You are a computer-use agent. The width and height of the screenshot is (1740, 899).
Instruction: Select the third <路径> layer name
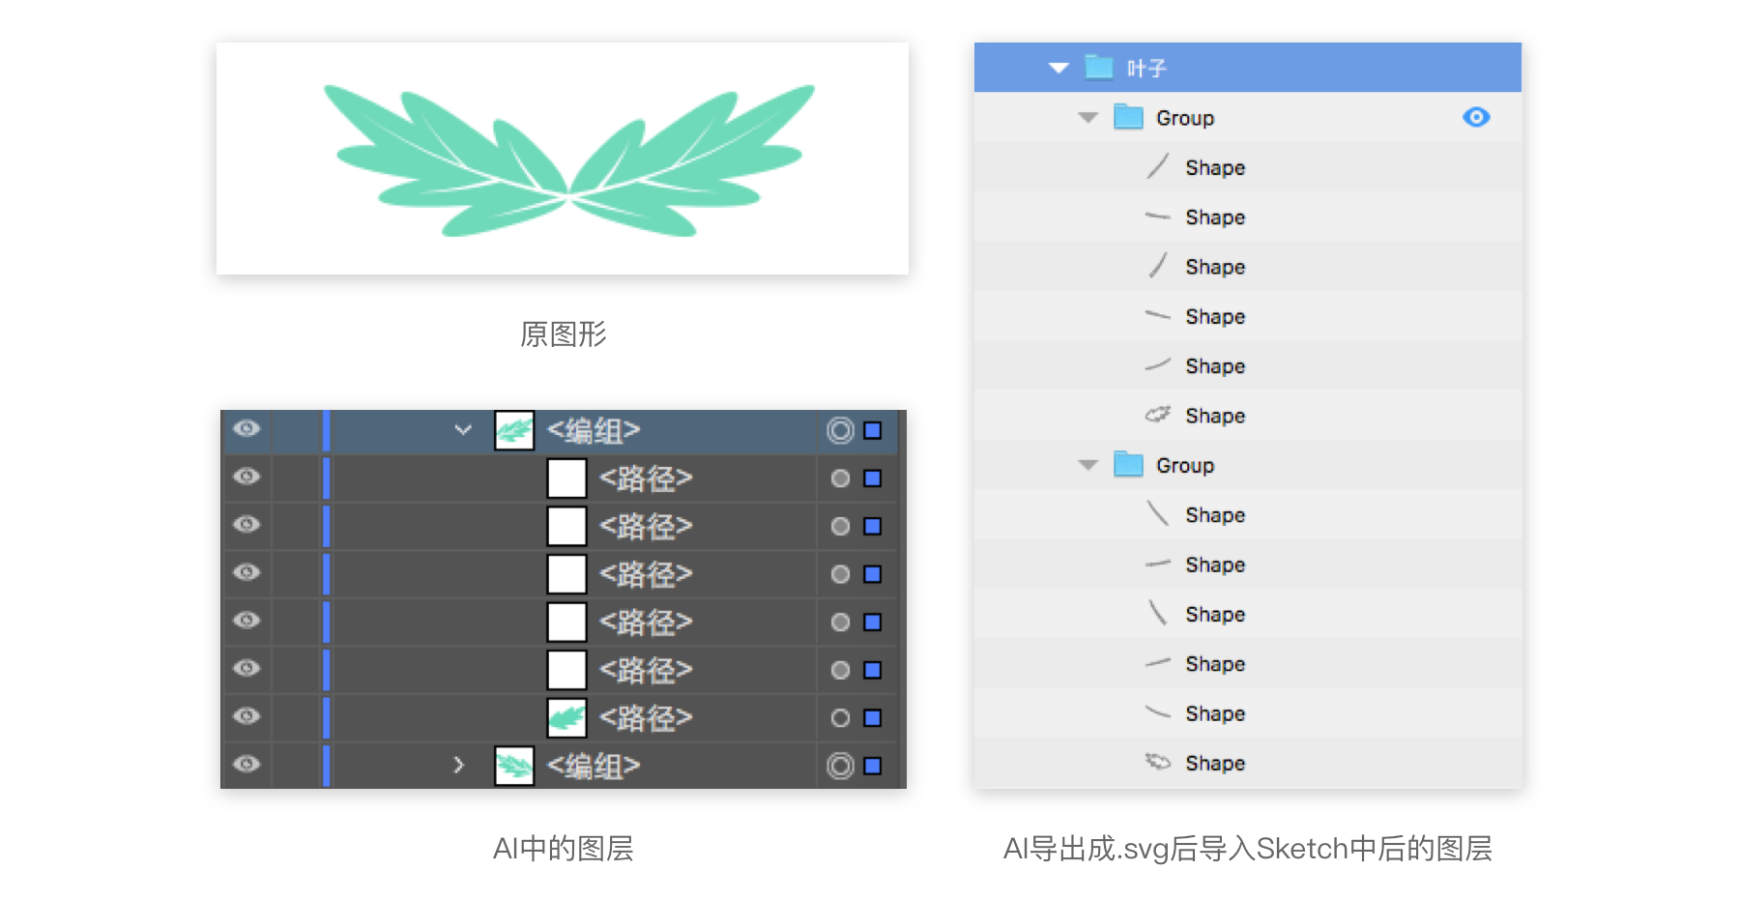point(646,574)
